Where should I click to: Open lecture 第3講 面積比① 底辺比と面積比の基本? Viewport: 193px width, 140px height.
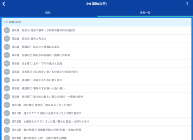(x=96, y=47)
